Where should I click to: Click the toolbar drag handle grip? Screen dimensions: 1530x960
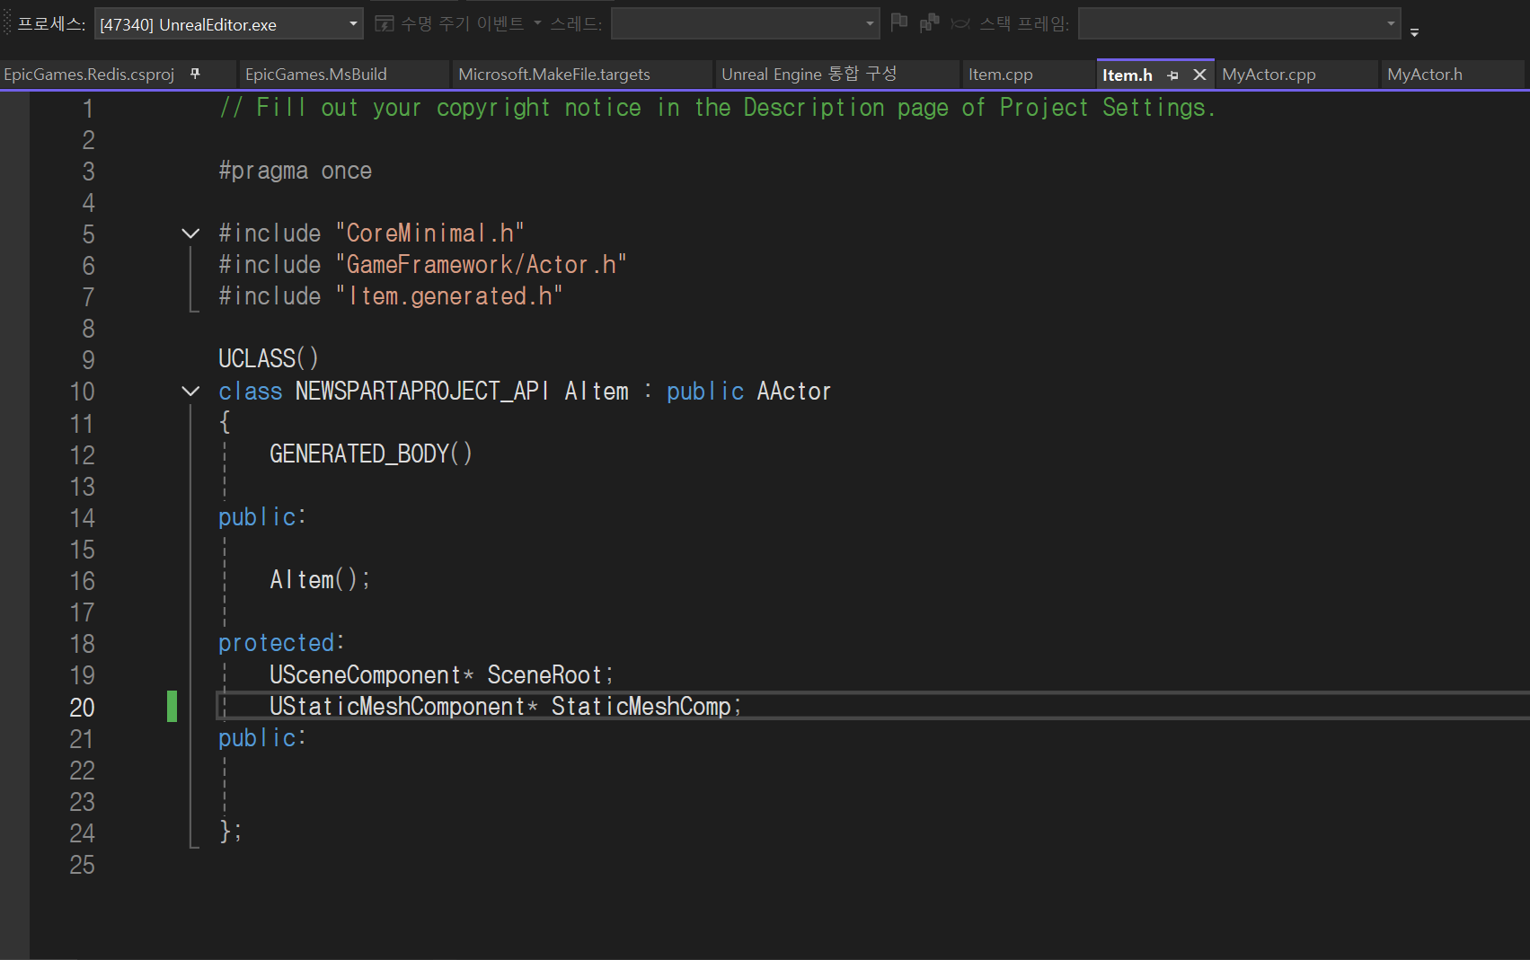[7, 22]
